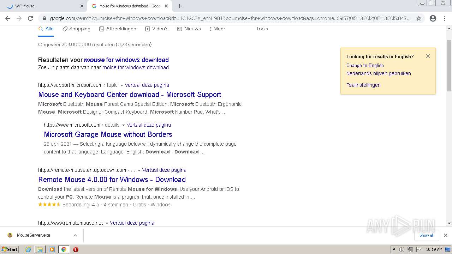Expand dropdown arrow beside remotemouse.net URL

click(x=107, y=223)
